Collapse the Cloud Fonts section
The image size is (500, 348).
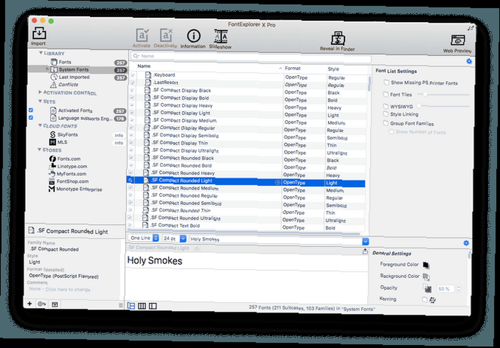point(40,125)
